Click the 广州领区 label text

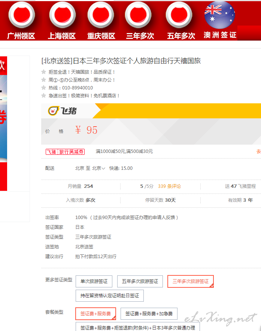coord(21,36)
